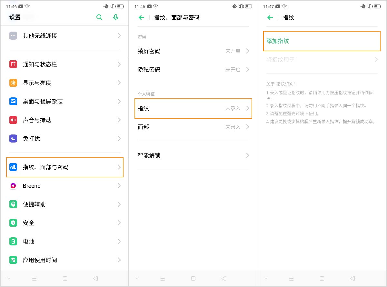Open 应用使用时间 settings entry
This screenshot has width=387, height=287.
point(64,260)
